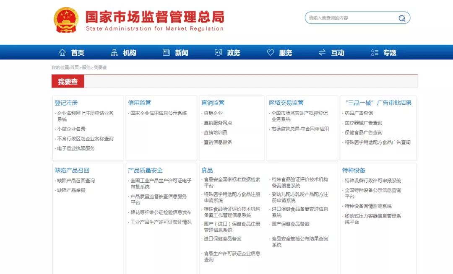Click the organization chart icon beside 机构
The image size is (453, 274).
pos(115,52)
